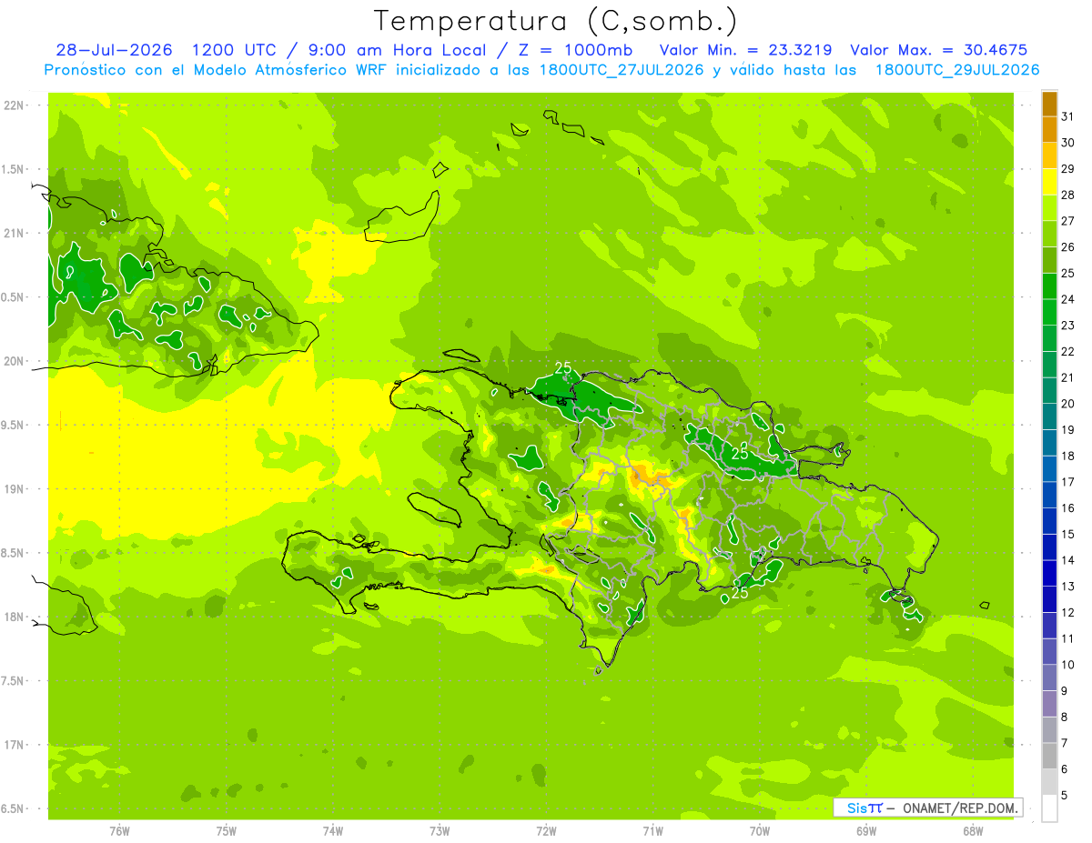Viewport: 1092px width, 843px height.
Task: Select the dark blue 13 degree legend swatch
Action: [x=1049, y=573]
